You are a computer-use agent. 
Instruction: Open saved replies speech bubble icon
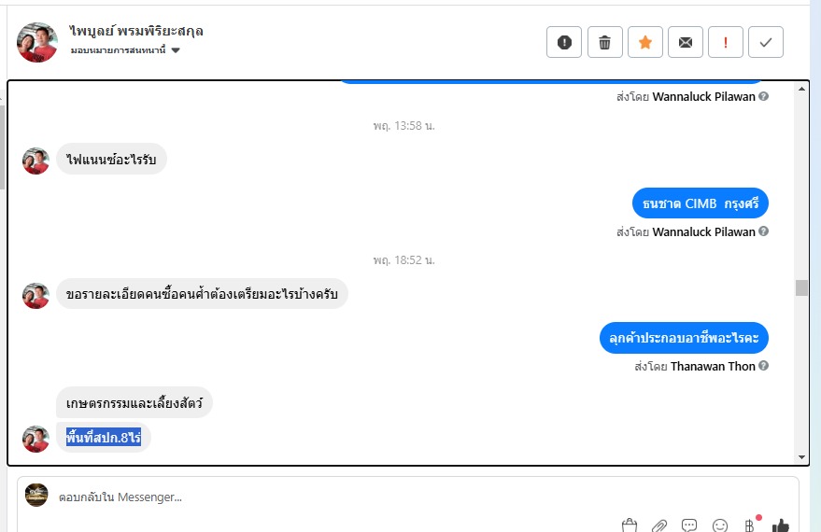click(689, 525)
